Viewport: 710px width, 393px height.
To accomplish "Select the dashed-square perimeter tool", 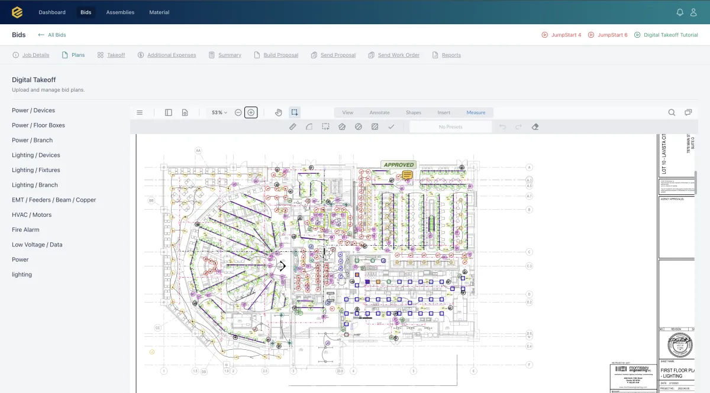I will [325, 126].
